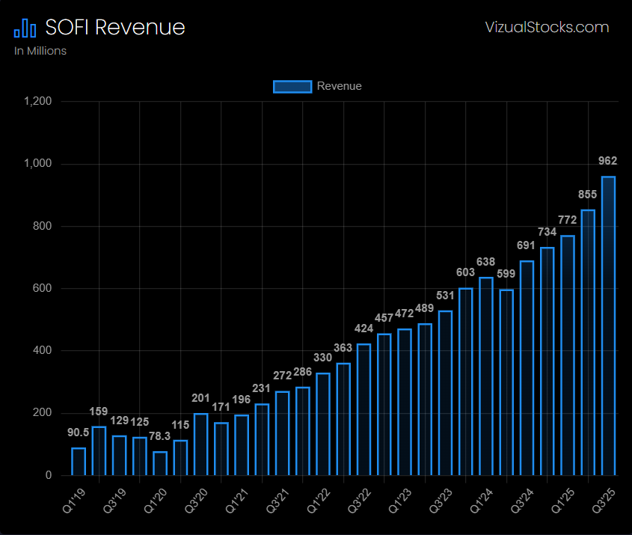632x535 pixels.
Task: Click the 90.5 value label
Action: pyautogui.click(x=79, y=432)
